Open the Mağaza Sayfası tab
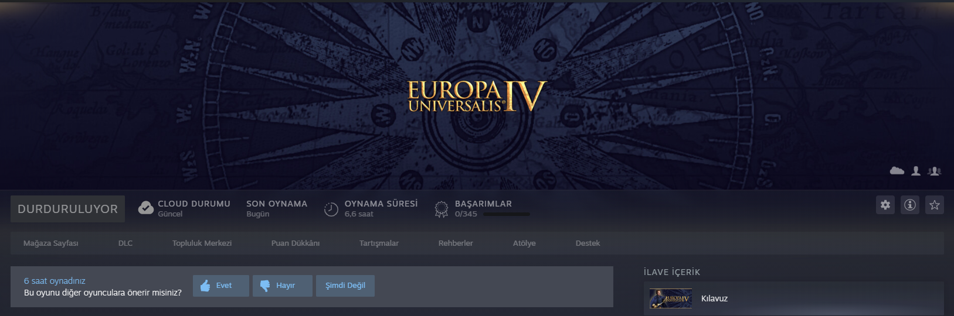 51,243
